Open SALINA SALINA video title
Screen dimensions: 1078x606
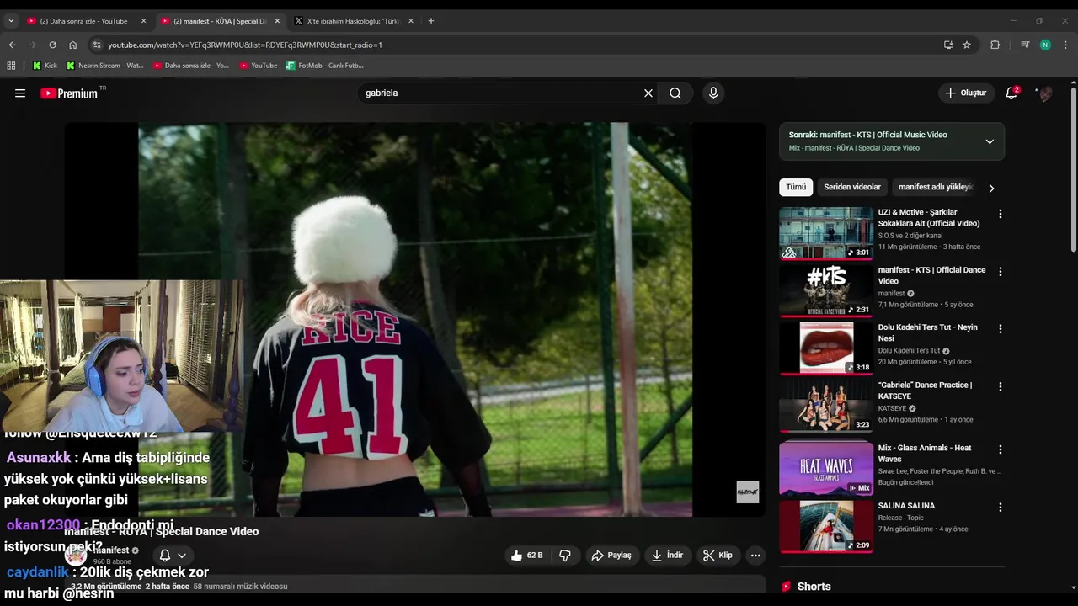[x=906, y=506]
